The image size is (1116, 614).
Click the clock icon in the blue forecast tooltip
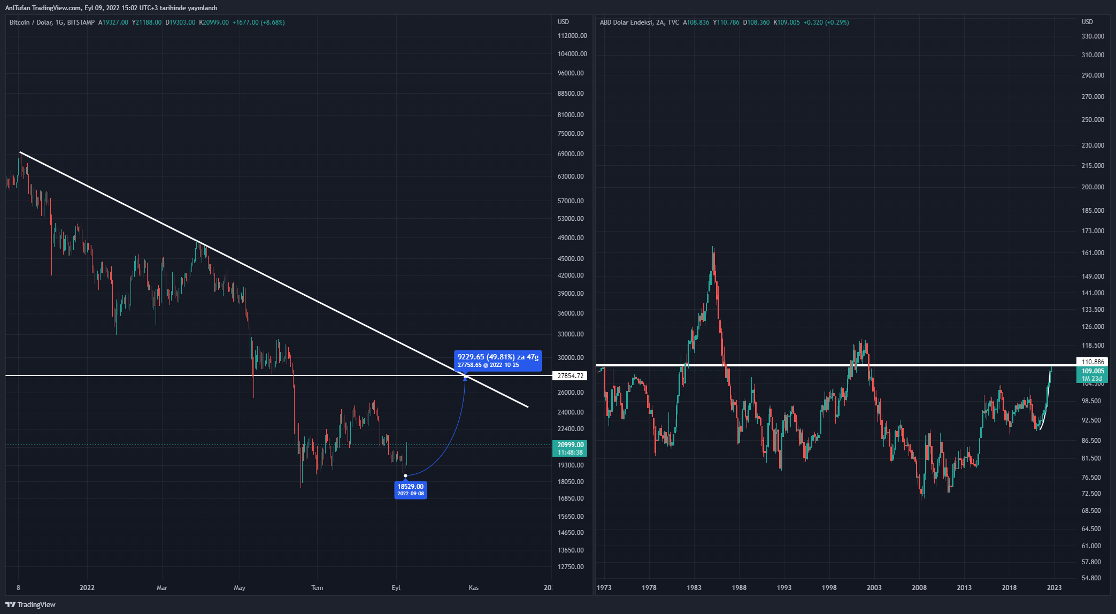point(486,365)
